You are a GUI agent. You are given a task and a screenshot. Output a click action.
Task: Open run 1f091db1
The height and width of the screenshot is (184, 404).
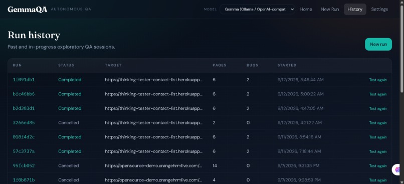[x=24, y=80]
